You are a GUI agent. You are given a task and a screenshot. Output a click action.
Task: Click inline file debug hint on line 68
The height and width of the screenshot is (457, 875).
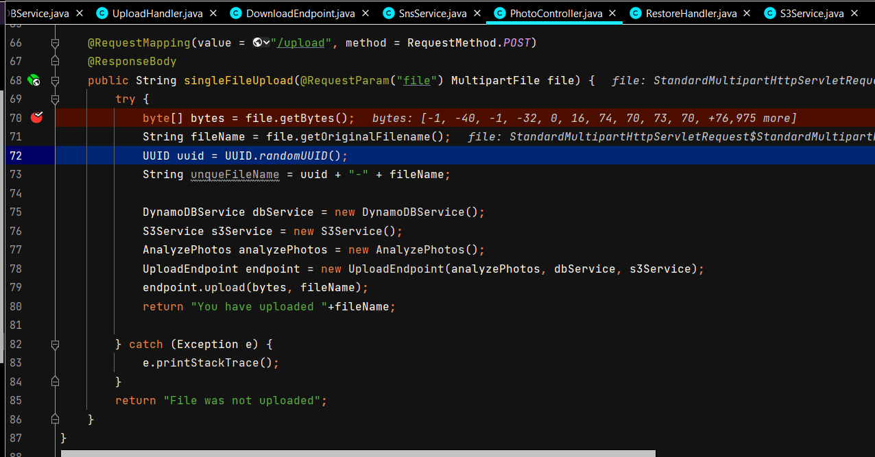743,80
